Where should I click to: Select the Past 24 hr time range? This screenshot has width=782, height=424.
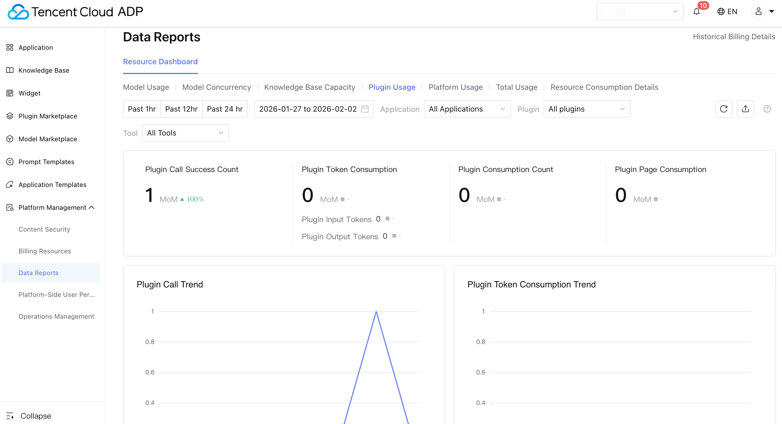(x=225, y=109)
